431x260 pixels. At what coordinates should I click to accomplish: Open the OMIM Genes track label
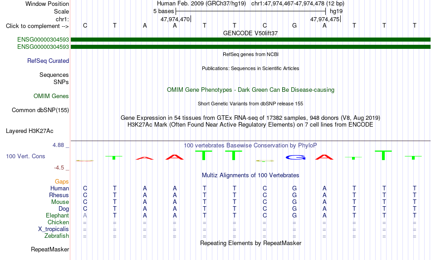(51, 96)
